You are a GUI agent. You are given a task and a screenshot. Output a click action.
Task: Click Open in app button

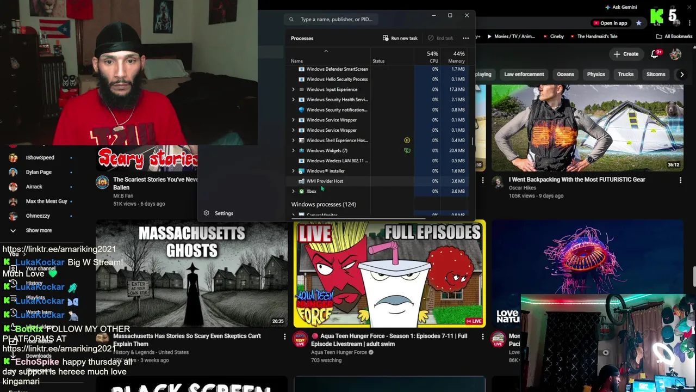610,23
